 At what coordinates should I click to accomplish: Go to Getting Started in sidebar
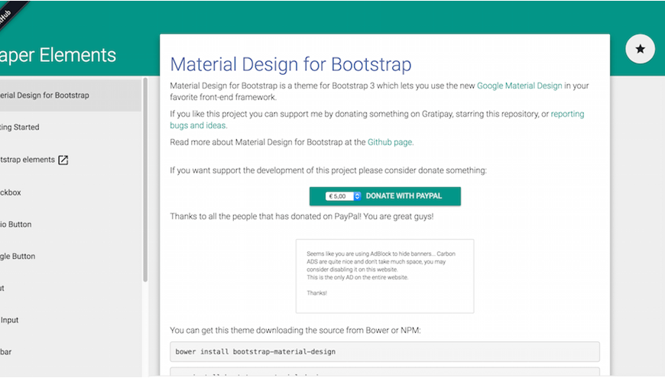21,128
